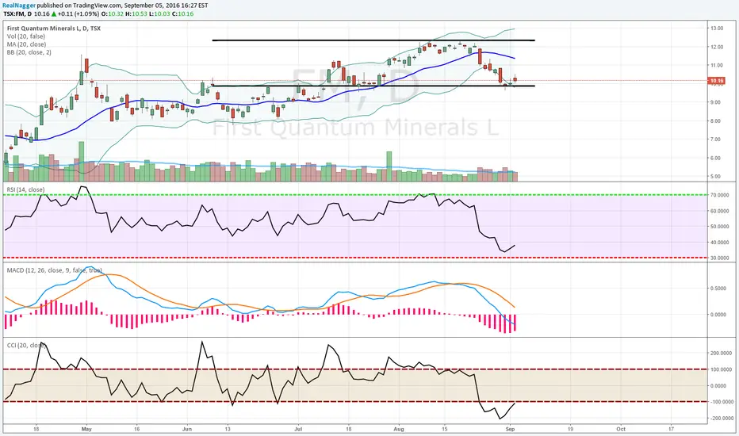Select the RSI (14, close) pane label
Screen dimensions: 739x436
(25, 189)
